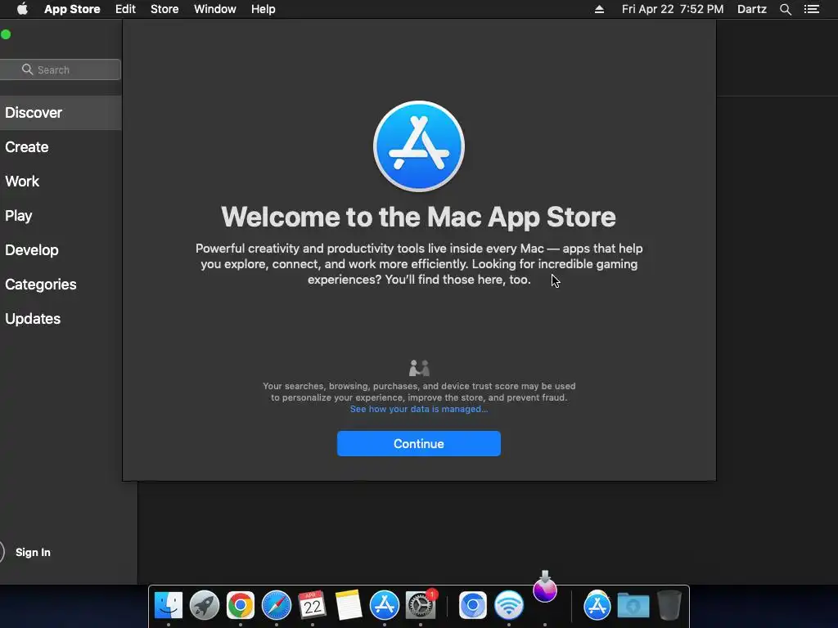Click the green zoom window button
The width and height of the screenshot is (838, 628).
pyautogui.click(x=6, y=34)
